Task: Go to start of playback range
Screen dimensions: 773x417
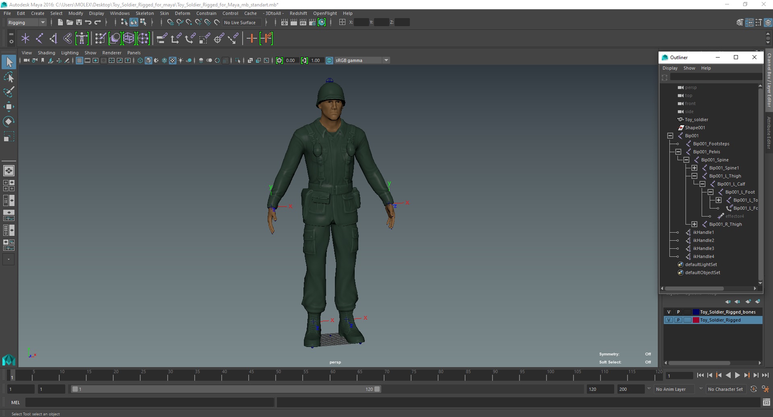Action: (x=700, y=375)
